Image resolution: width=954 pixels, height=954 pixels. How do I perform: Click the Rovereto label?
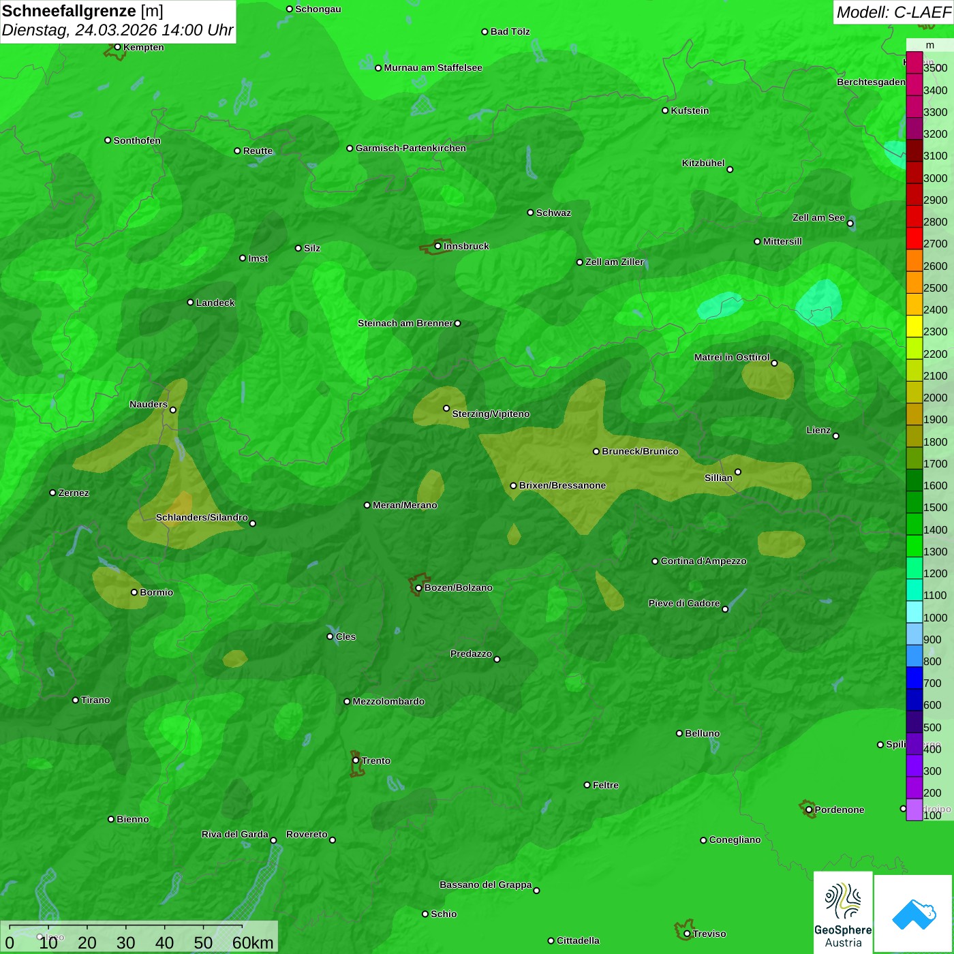pyautogui.click(x=307, y=834)
